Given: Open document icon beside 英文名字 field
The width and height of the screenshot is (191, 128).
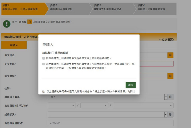Looking at the screenshot, I should coord(170,76).
